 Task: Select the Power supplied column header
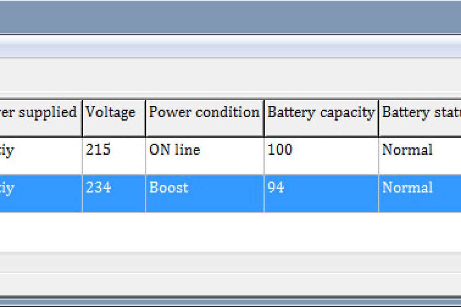click(x=41, y=117)
